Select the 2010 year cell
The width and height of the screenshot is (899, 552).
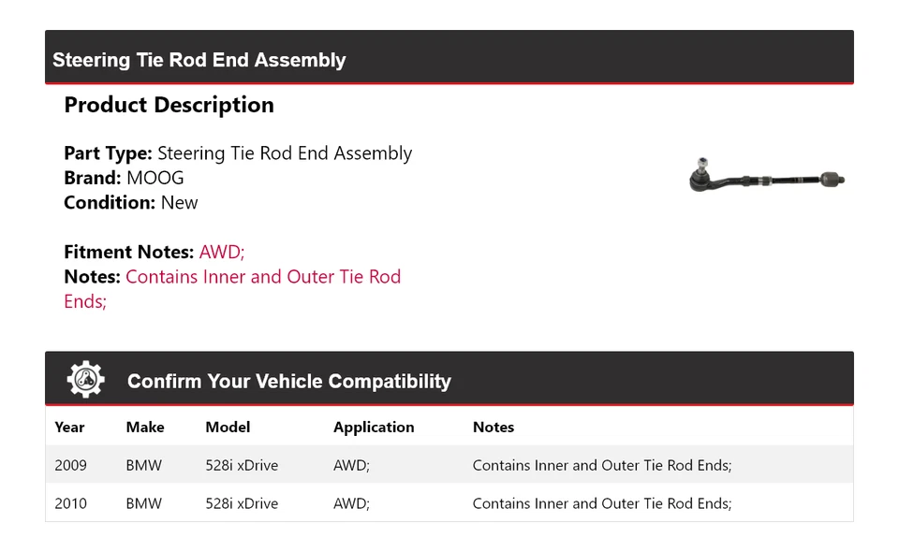pyautogui.click(x=70, y=503)
